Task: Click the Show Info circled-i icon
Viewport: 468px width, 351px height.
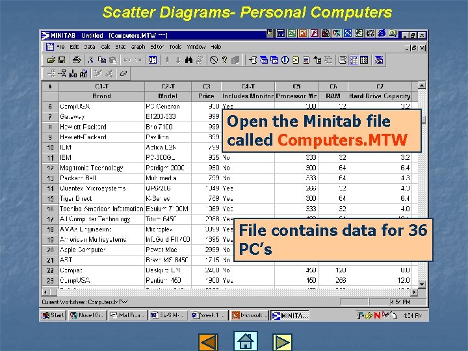Action: [285, 60]
